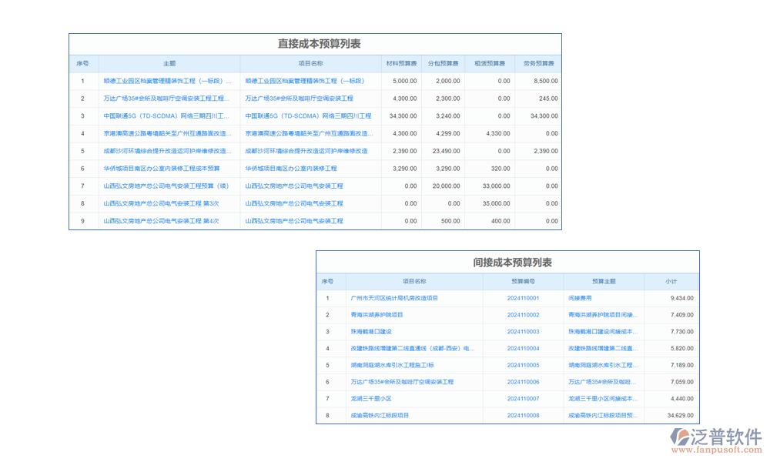Viewport: 770px width, 462px height.
Task: Open budget number 2024110001 link
Action: 523,298
